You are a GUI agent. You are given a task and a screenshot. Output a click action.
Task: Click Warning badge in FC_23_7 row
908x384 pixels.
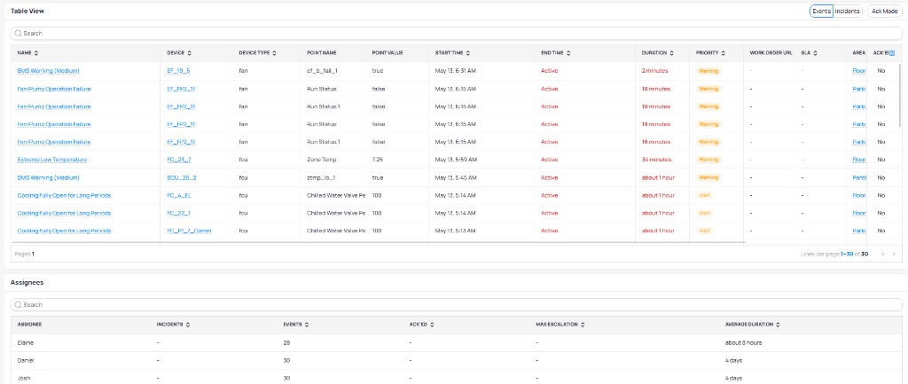pyautogui.click(x=708, y=160)
